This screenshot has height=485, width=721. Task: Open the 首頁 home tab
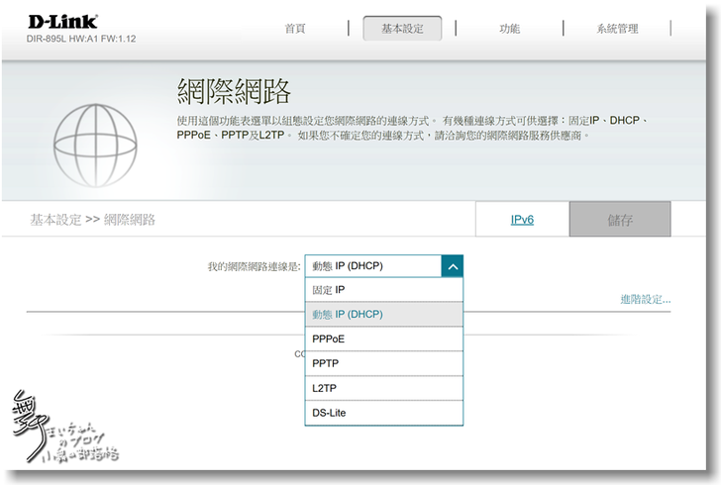coord(295,29)
